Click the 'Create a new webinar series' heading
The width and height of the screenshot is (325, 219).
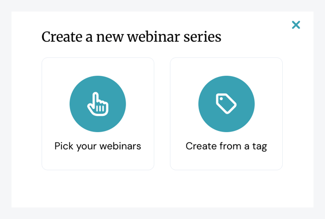pyautogui.click(x=131, y=37)
